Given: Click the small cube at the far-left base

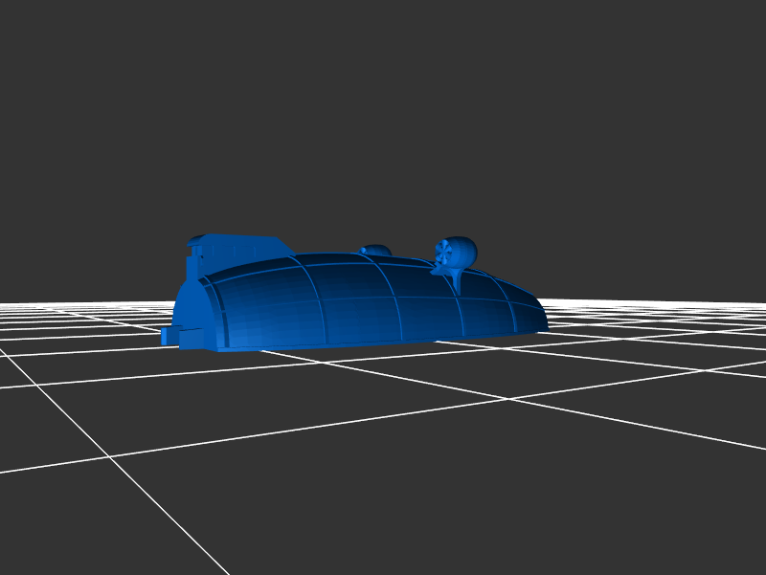Looking at the screenshot, I should click(x=169, y=335).
